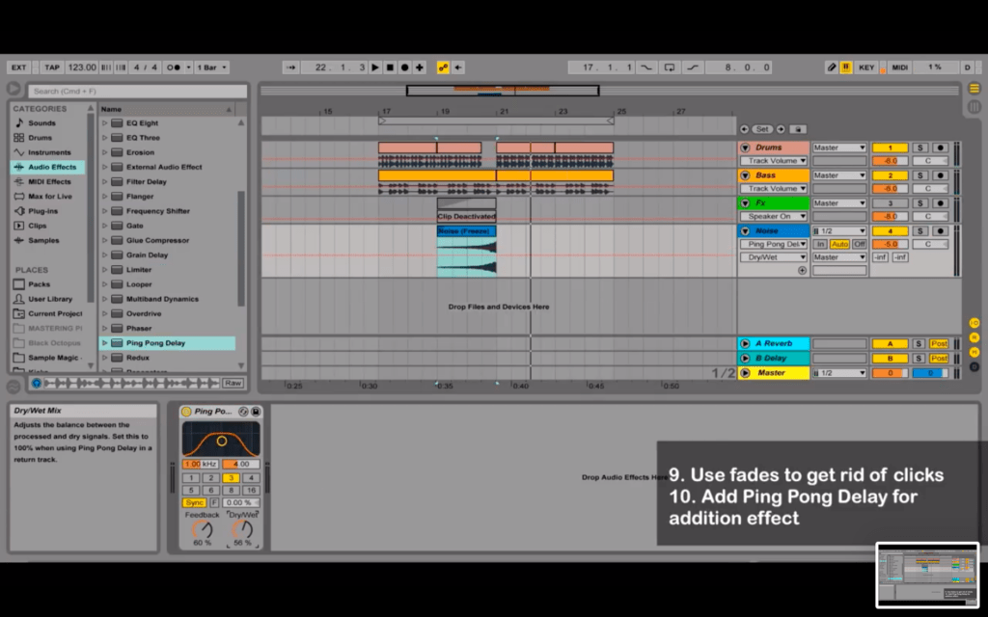This screenshot has height=617, width=988.
Task: Set Noise monitor to Off
Action: [860, 244]
